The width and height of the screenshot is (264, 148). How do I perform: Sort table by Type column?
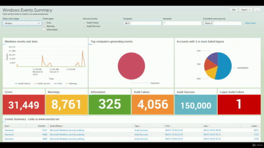tap(138, 126)
